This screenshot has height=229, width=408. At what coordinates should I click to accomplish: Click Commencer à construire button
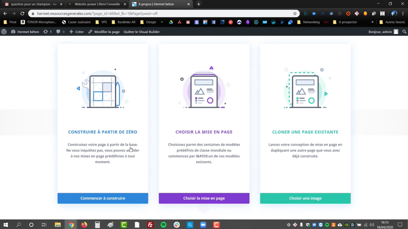click(103, 198)
